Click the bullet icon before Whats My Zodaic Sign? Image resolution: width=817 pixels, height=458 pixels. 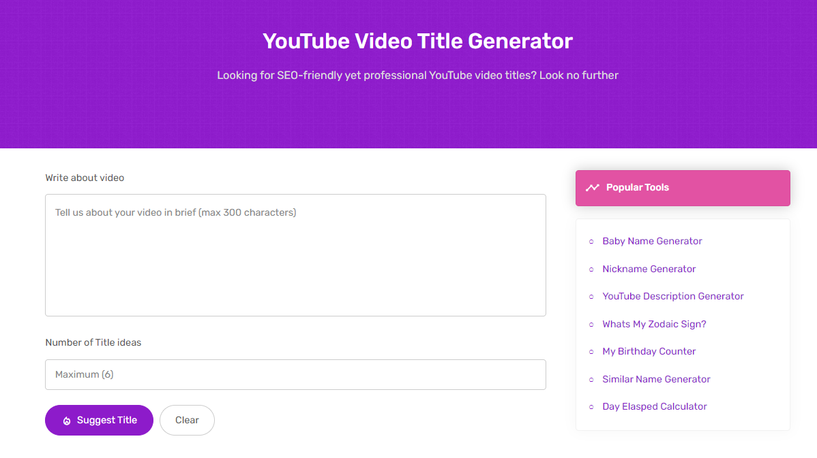tap(591, 324)
